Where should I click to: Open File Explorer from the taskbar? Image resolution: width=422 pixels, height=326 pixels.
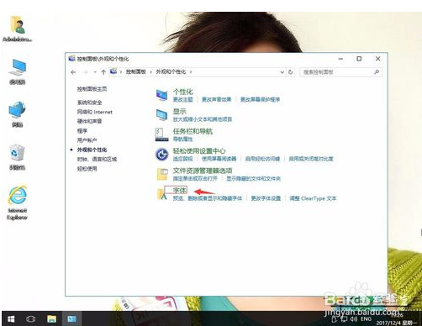click(x=51, y=318)
